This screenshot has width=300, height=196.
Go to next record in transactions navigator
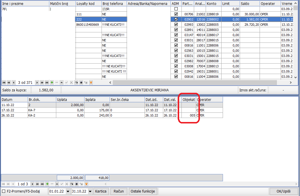(x=32, y=184)
